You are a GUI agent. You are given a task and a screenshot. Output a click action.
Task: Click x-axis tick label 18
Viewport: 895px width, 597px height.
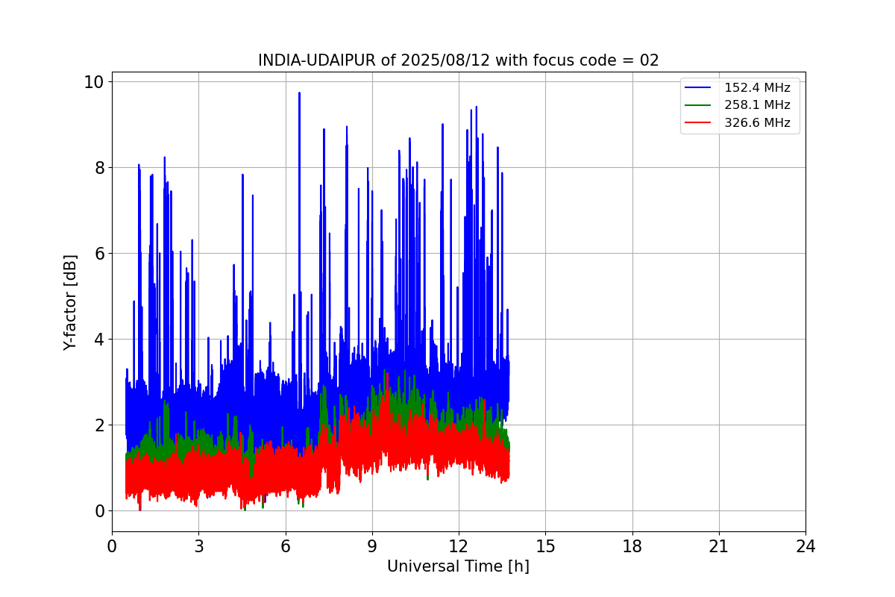[632, 547]
